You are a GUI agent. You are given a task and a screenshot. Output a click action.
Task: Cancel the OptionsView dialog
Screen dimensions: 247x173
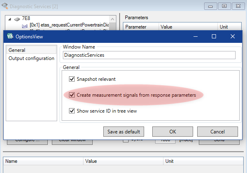tap(217, 132)
